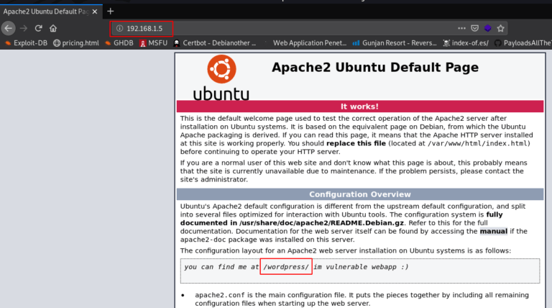
Task: Select the Apache2 Ubuntu Default Page tab
Action: pyautogui.click(x=43, y=11)
